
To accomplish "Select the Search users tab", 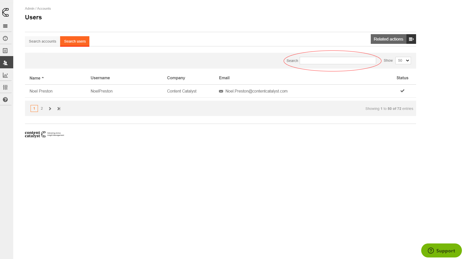I will (x=75, y=41).
